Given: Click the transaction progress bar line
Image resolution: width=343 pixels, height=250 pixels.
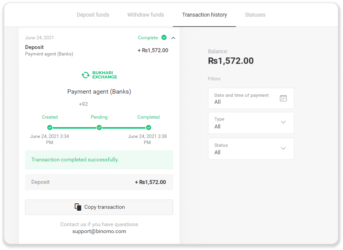Looking at the screenshot, I should point(74,128).
